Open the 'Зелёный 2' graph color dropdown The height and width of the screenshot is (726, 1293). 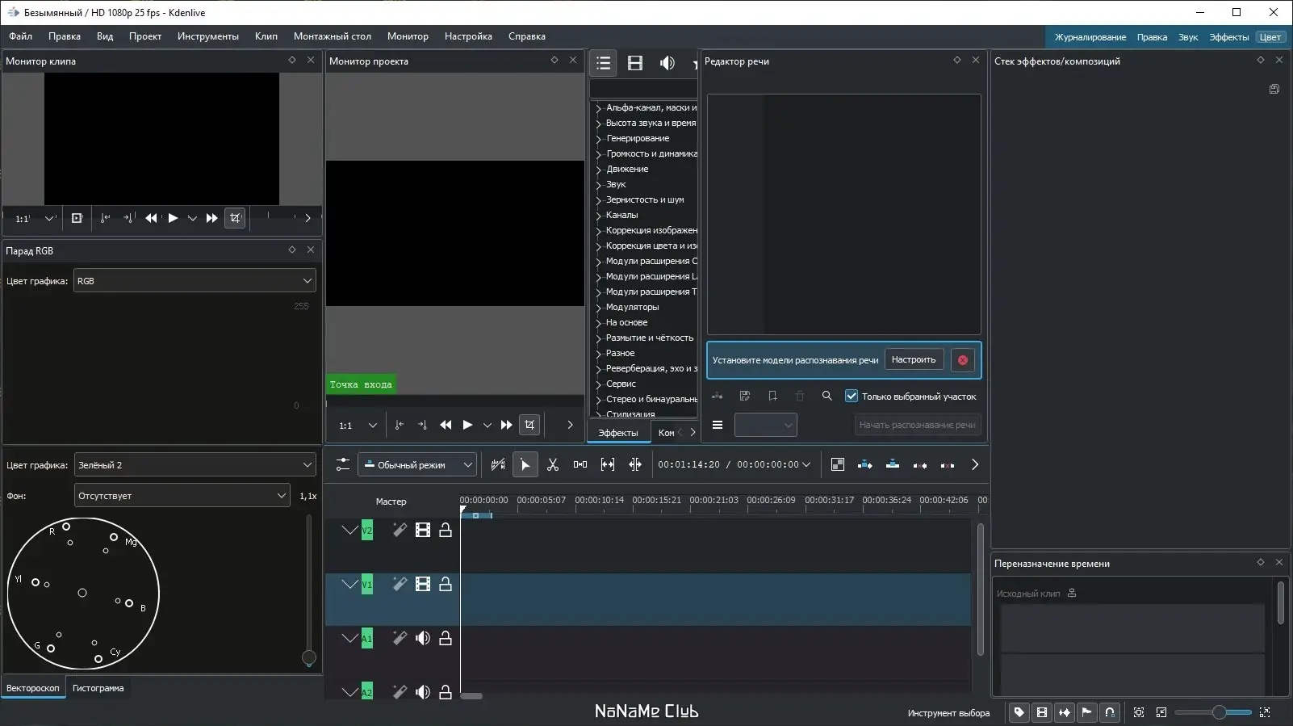pyautogui.click(x=195, y=465)
